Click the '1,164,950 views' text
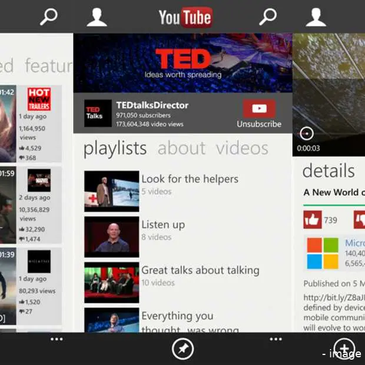The width and height of the screenshot is (365, 365). (32, 133)
